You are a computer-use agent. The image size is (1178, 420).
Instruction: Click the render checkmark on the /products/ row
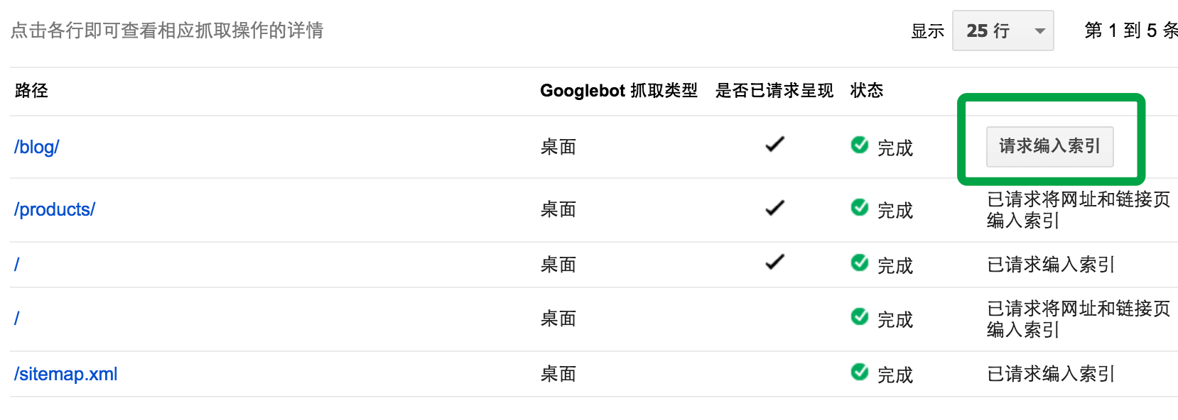point(774,206)
